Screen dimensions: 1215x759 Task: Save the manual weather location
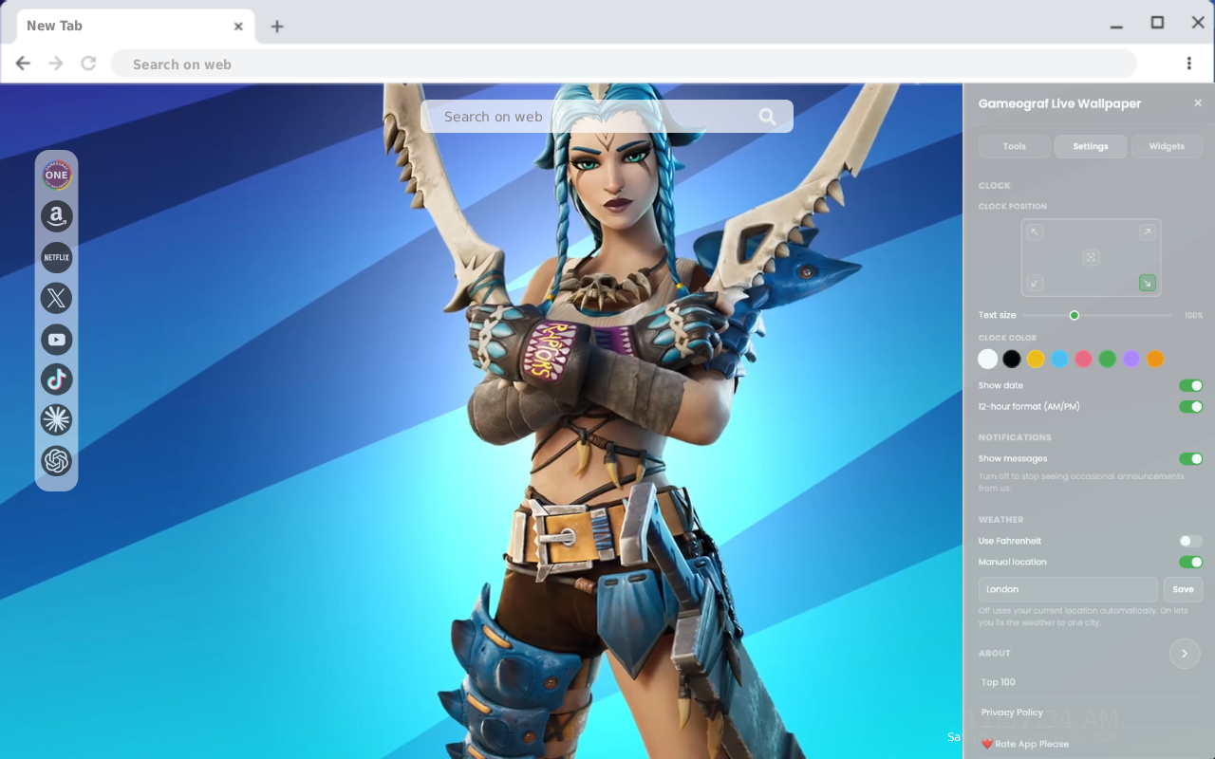point(1183,589)
